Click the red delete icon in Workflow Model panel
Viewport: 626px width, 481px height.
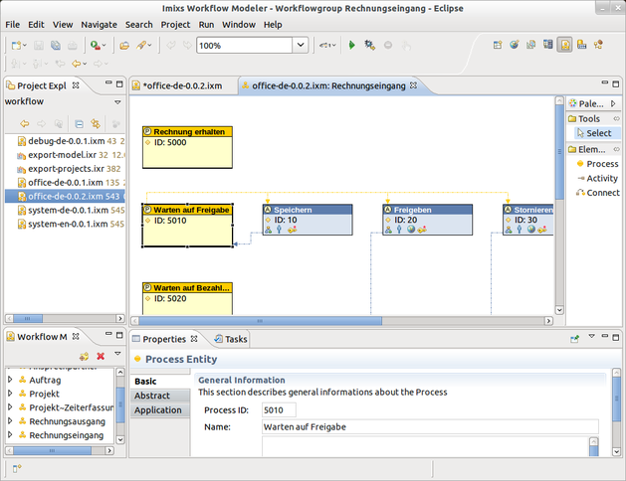coord(101,356)
